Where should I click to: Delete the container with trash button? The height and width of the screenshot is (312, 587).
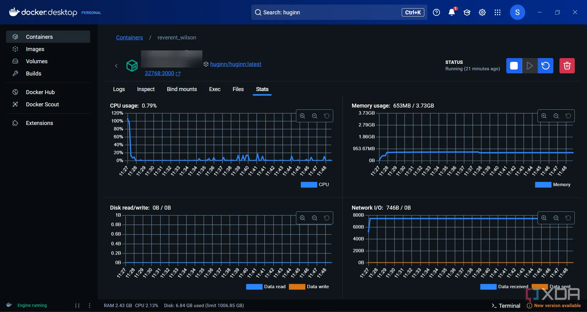pyautogui.click(x=567, y=66)
